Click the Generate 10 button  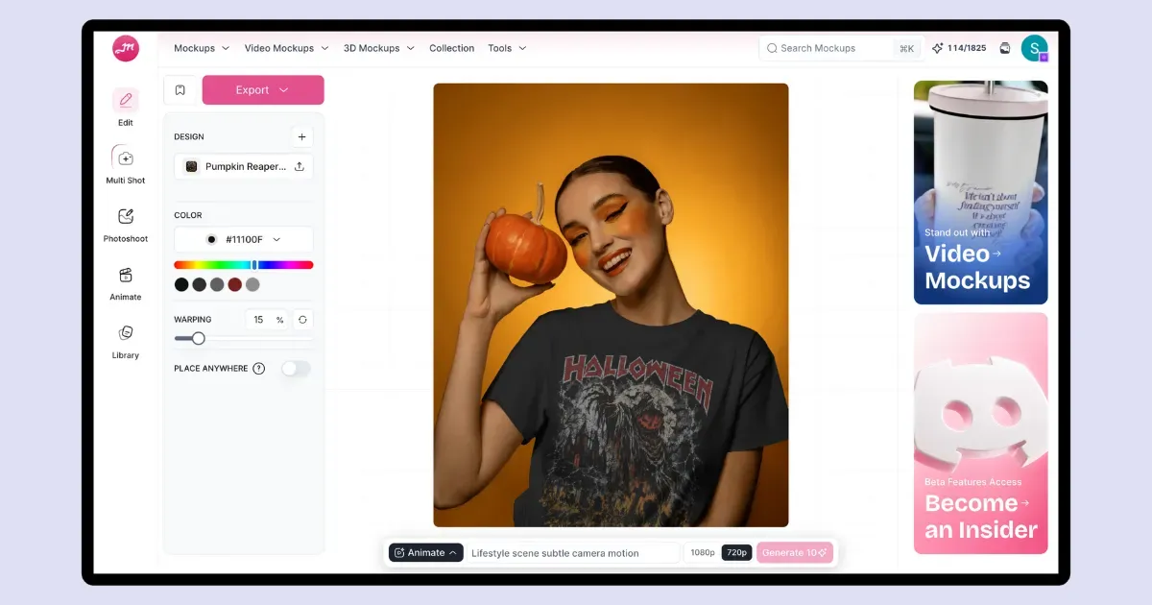[795, 552]
